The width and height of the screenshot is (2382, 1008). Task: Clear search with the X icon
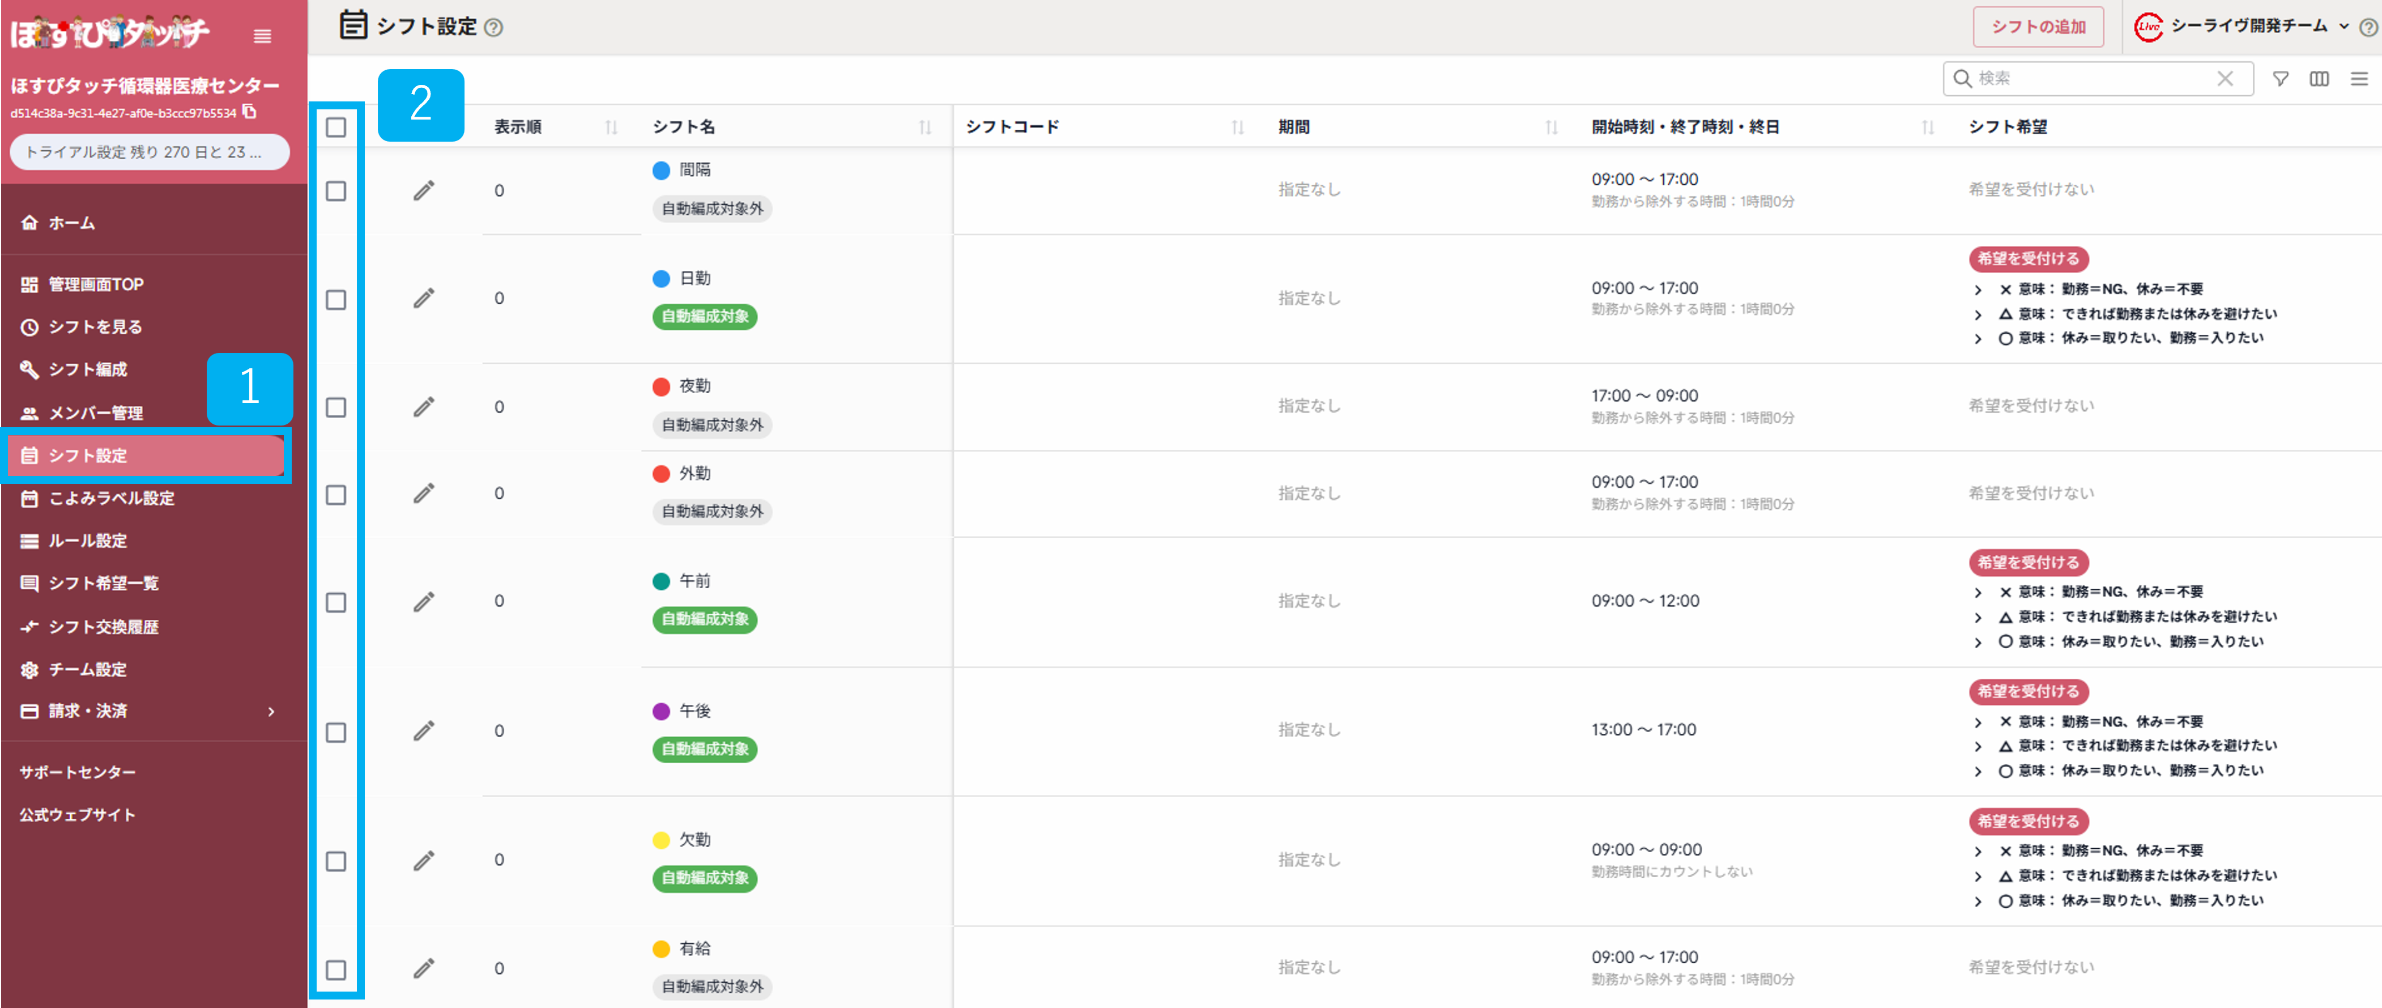(x=2225, y=79)
